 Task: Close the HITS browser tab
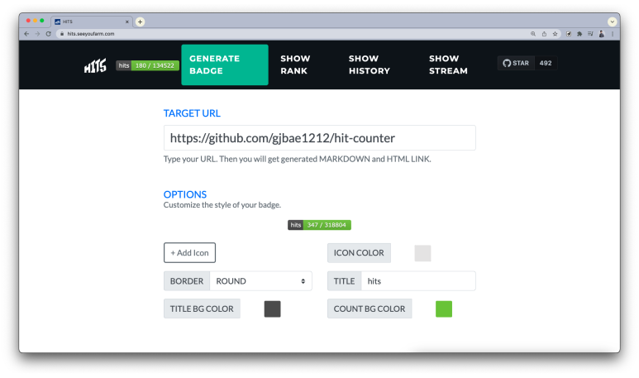(x=127, y=22)
